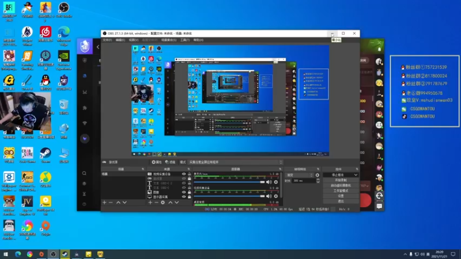The height and width of the screenshot is (259, 461).
Task: Move the scene up in the list
Action: point(118,203)
